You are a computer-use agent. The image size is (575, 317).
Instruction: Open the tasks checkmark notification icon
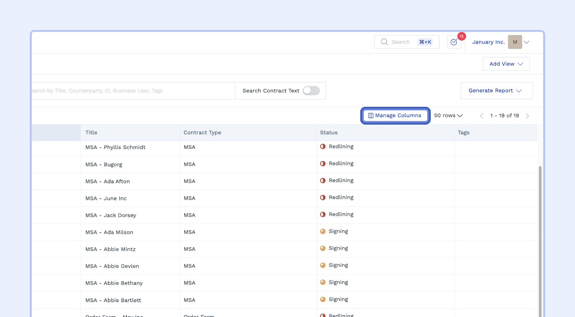[x=454, y=42]
